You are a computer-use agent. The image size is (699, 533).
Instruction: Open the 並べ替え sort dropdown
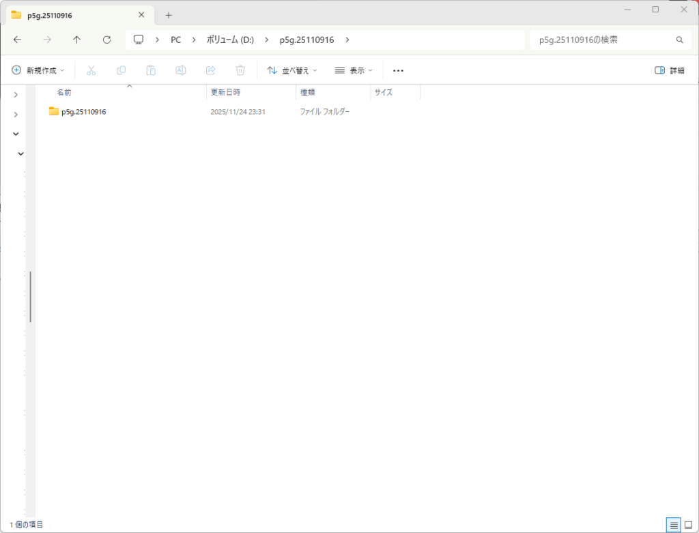tap(292, 70)
